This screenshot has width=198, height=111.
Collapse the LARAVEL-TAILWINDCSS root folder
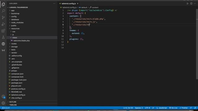click(x=19, y=7)
